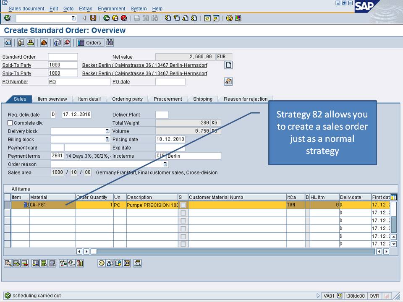Click the Ship-To Party label link
The image size is (403, 302).
17,73
